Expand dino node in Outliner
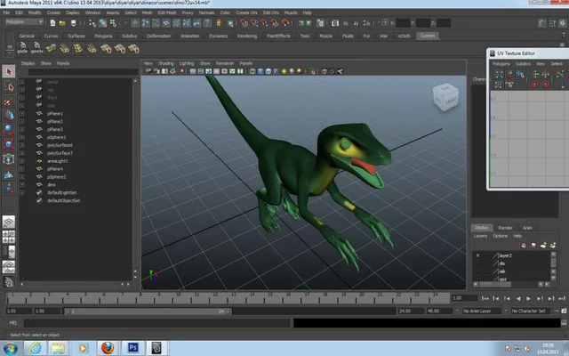 pos(21,184)
